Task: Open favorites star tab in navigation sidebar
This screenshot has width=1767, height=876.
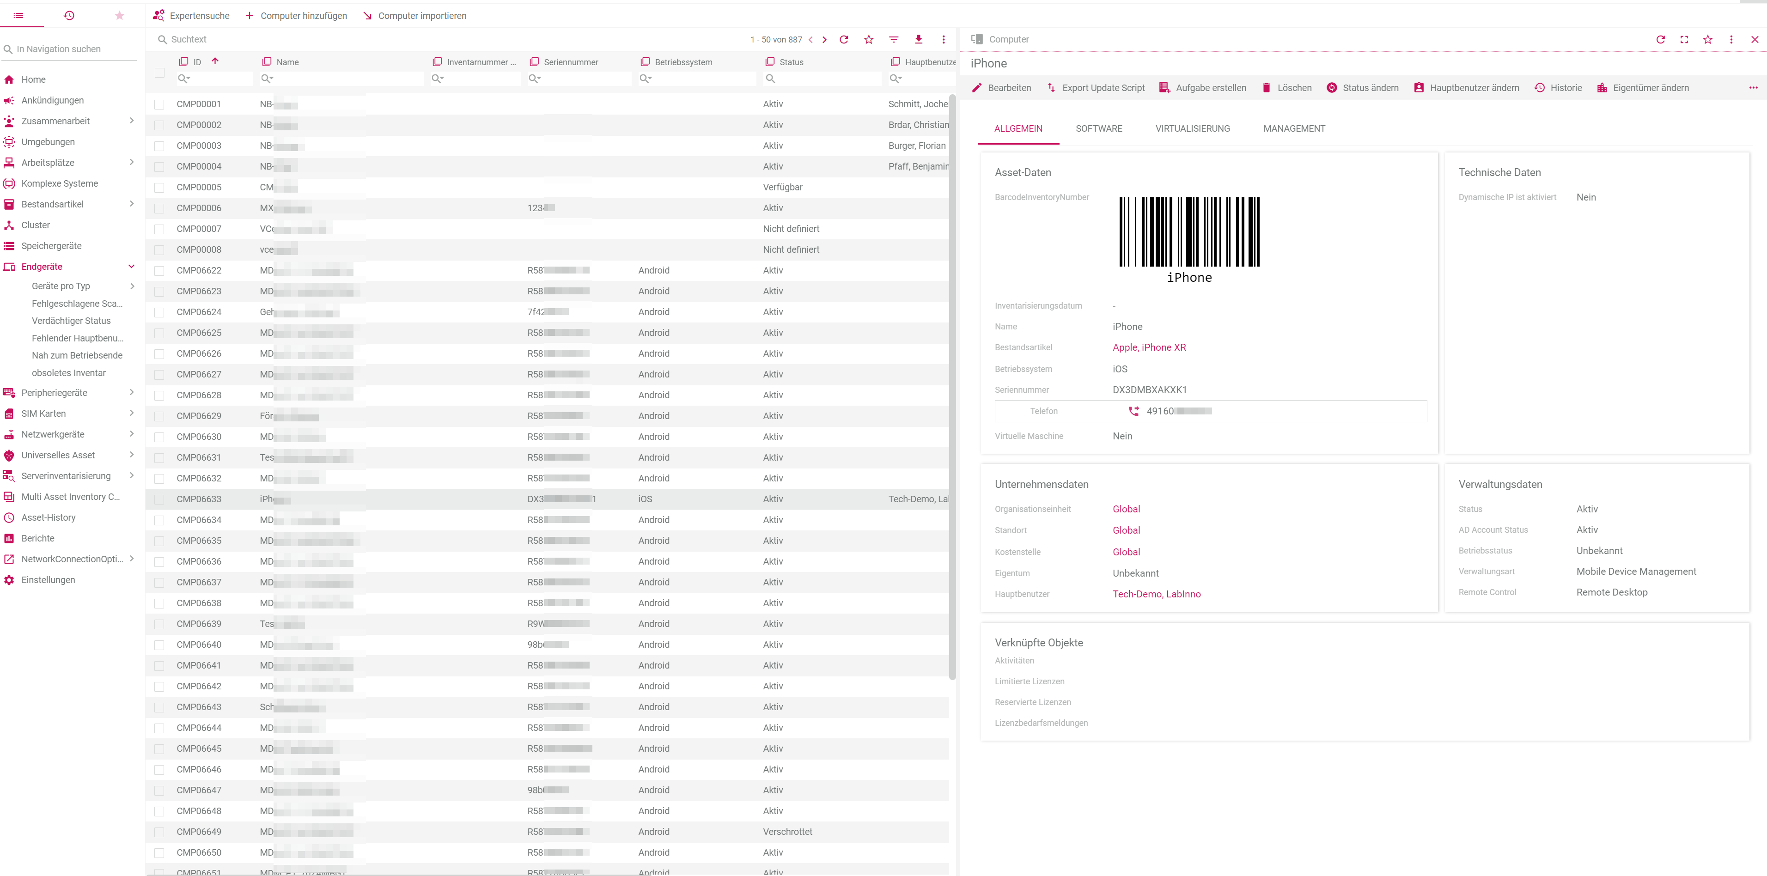Action: coord(119,15)
